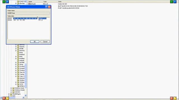Image resolution: width=179 pixels, height=100 pixels.
Task: Click the Perflib folder icon
Action: (x=18, y=49)
